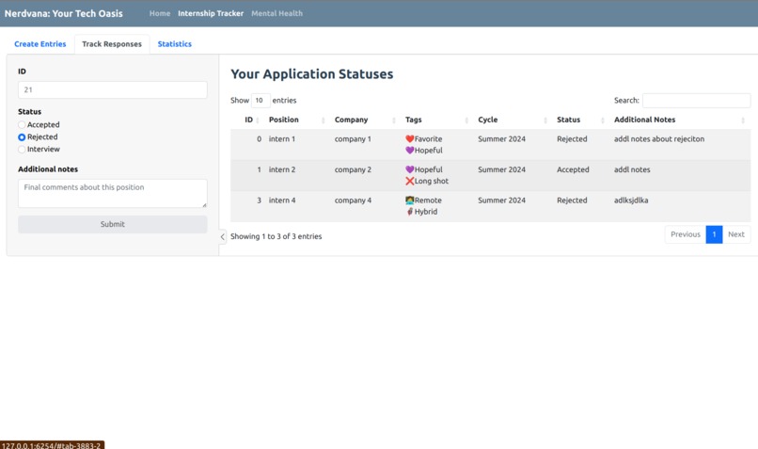
Task: Focus the Additional notes textarea
Action: pyautogui.click(x=113, y=194)
